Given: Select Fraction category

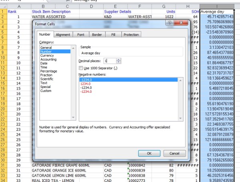Looking at the screenshot, I should 55,75.
